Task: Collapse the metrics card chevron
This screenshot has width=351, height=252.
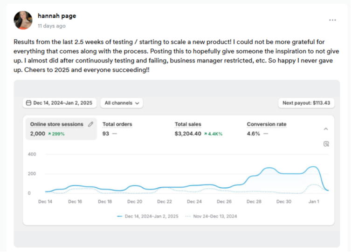Action: pyautogui.click(x=326, y=129)
